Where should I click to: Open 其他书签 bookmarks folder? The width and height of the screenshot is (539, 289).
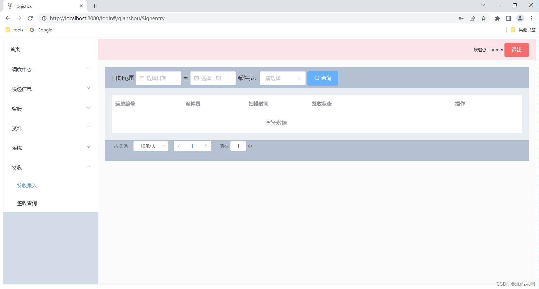click(523, 30)
